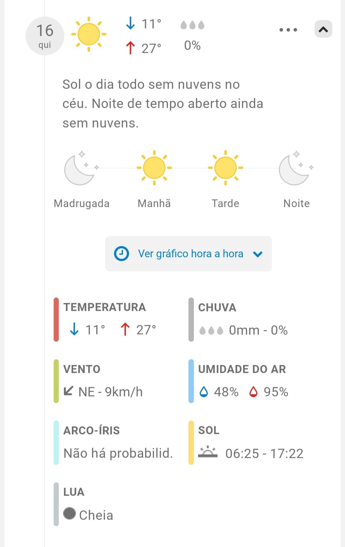Image resolution: width=345 pixels, height=547 pixels.
Task: Tap the 0% rain chance in the header
Action: [192, 46]
